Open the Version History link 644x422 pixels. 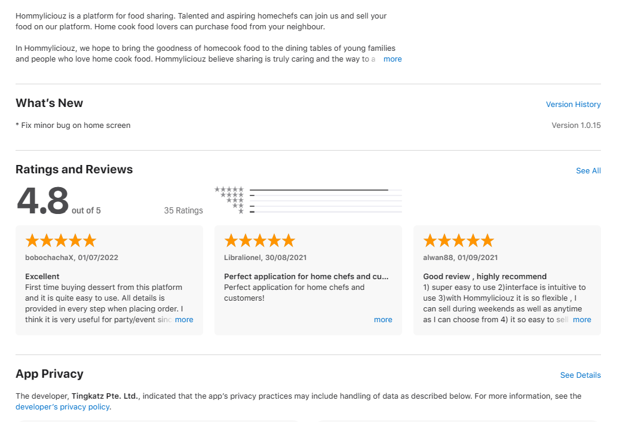[573, 105]
